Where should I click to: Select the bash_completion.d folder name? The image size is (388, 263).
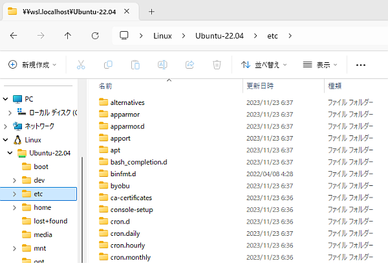(x=139, y=162)
